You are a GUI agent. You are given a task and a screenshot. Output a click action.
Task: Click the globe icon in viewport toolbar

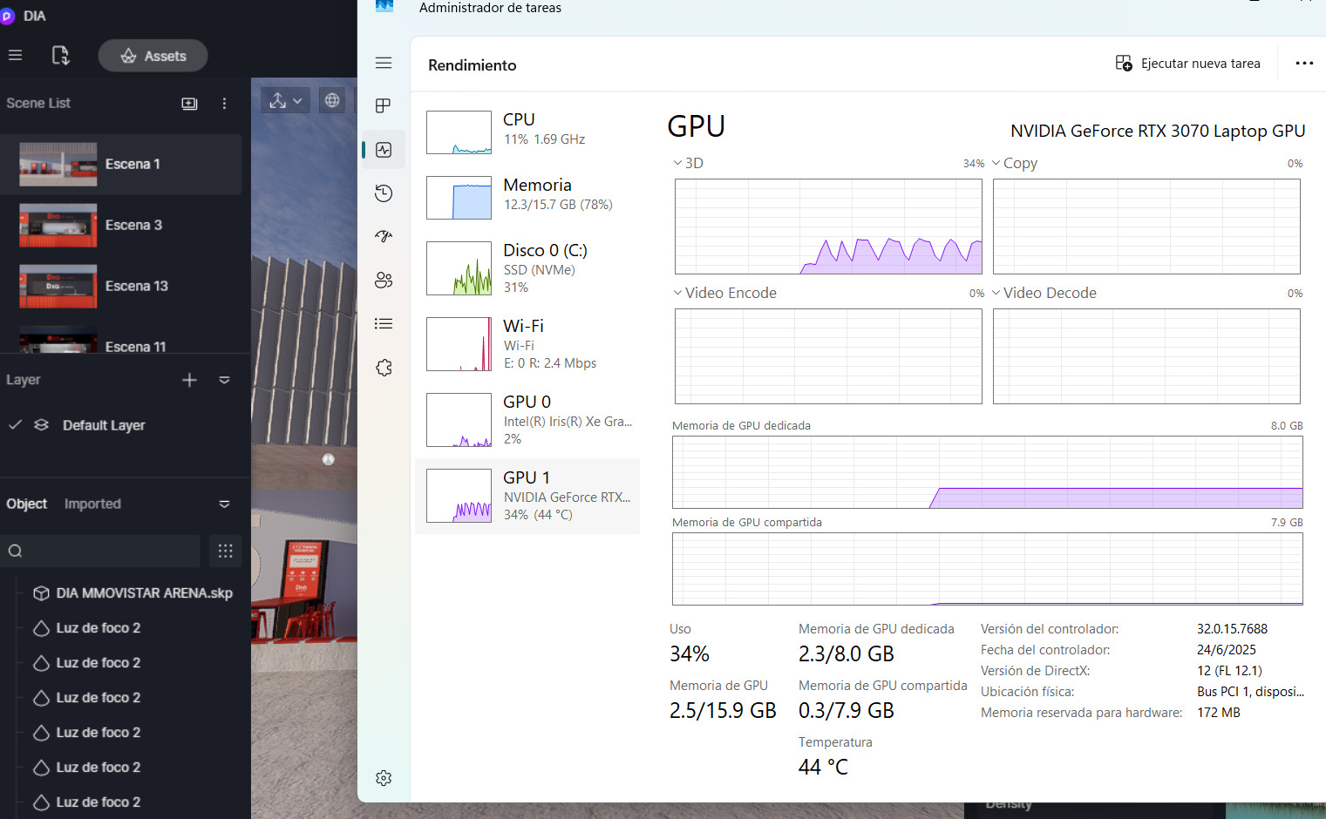(x=332, y=100)
